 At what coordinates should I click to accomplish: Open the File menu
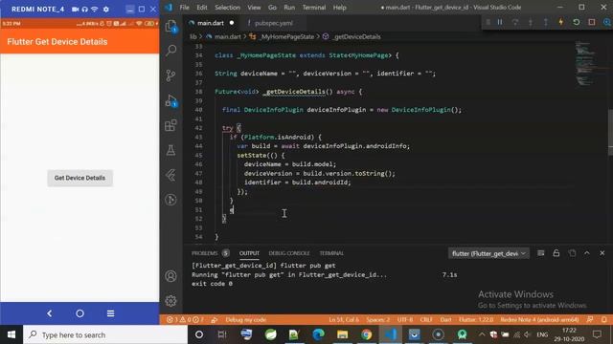[x=184, y=8]
